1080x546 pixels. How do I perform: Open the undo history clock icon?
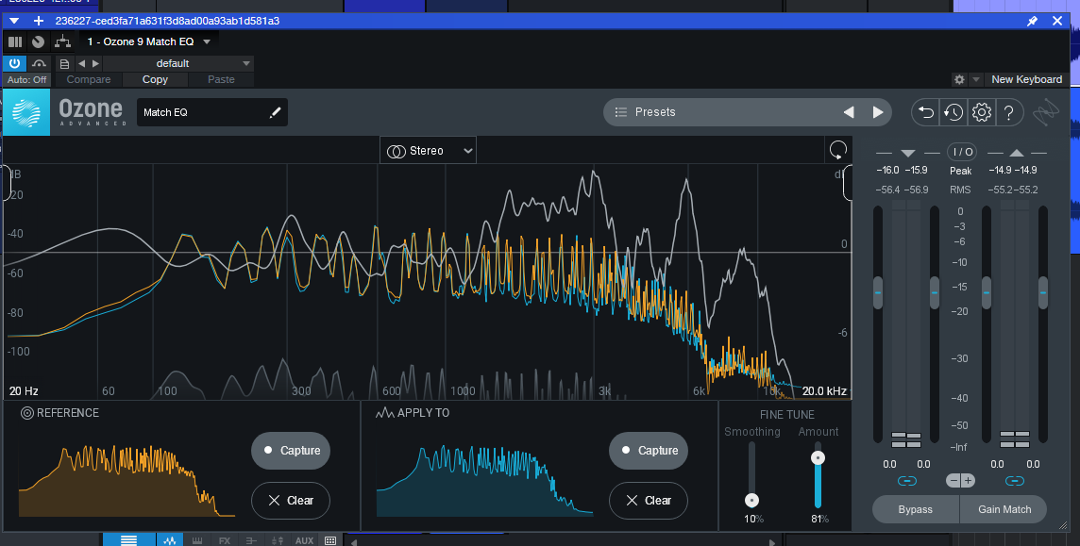coord(953,112)
